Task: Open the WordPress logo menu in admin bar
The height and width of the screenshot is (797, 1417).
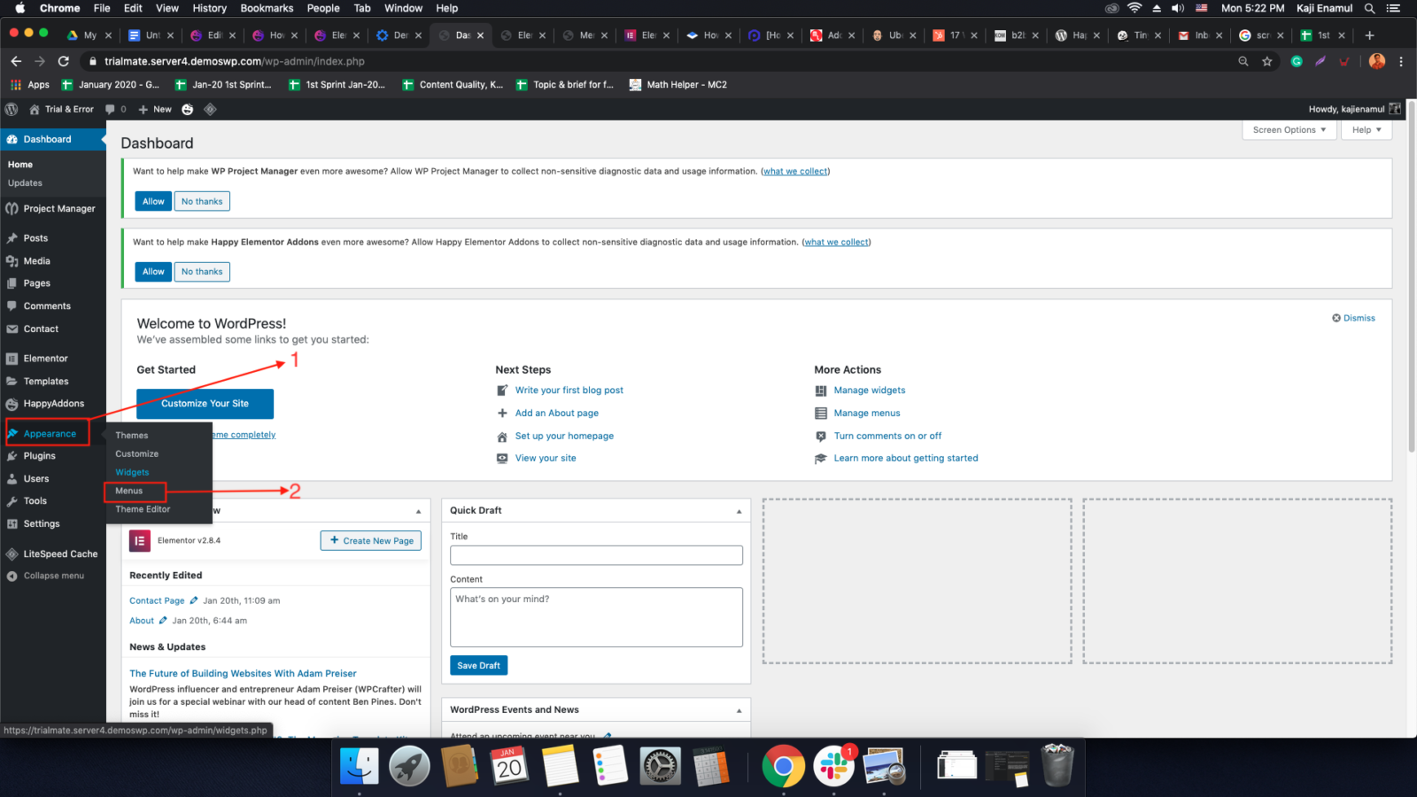Action: [x=12, y=109]
